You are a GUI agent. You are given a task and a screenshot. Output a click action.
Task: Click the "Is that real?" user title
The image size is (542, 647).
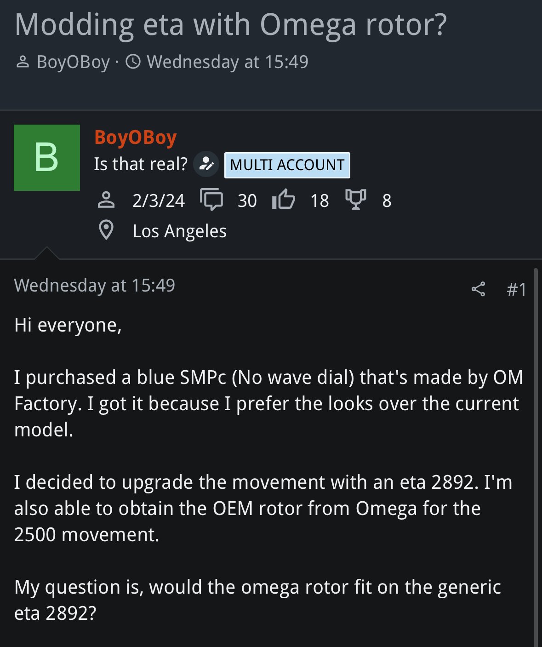tap(141, 164)
